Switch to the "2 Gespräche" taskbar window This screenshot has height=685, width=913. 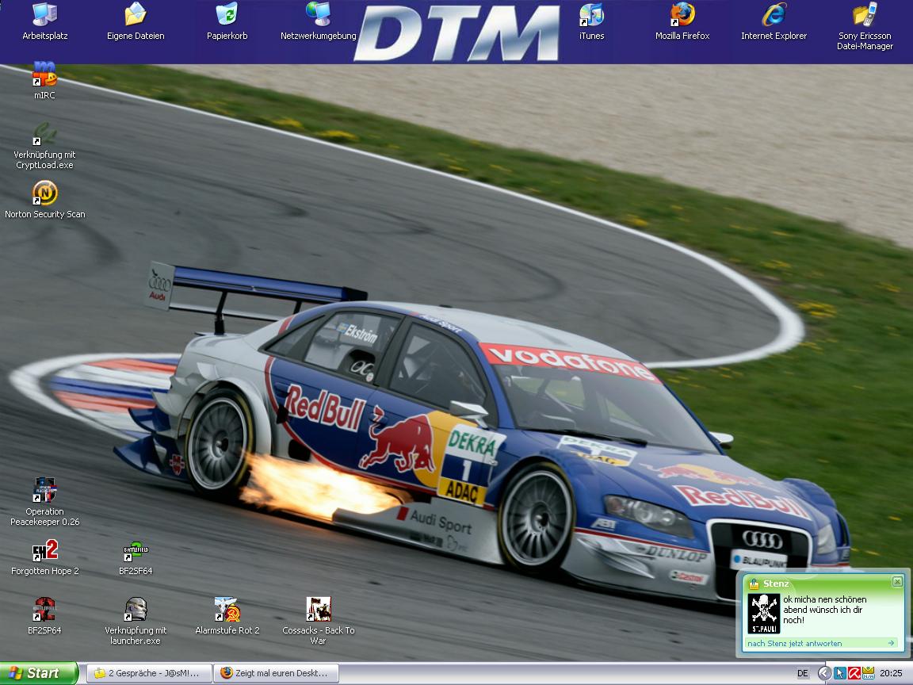(149, 673)
